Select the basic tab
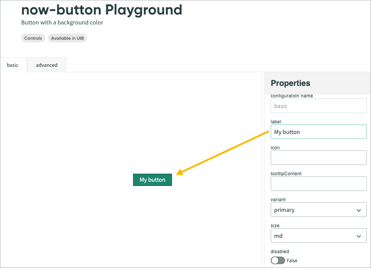This screenshot has width=371, height=268. tap(13, 65)
